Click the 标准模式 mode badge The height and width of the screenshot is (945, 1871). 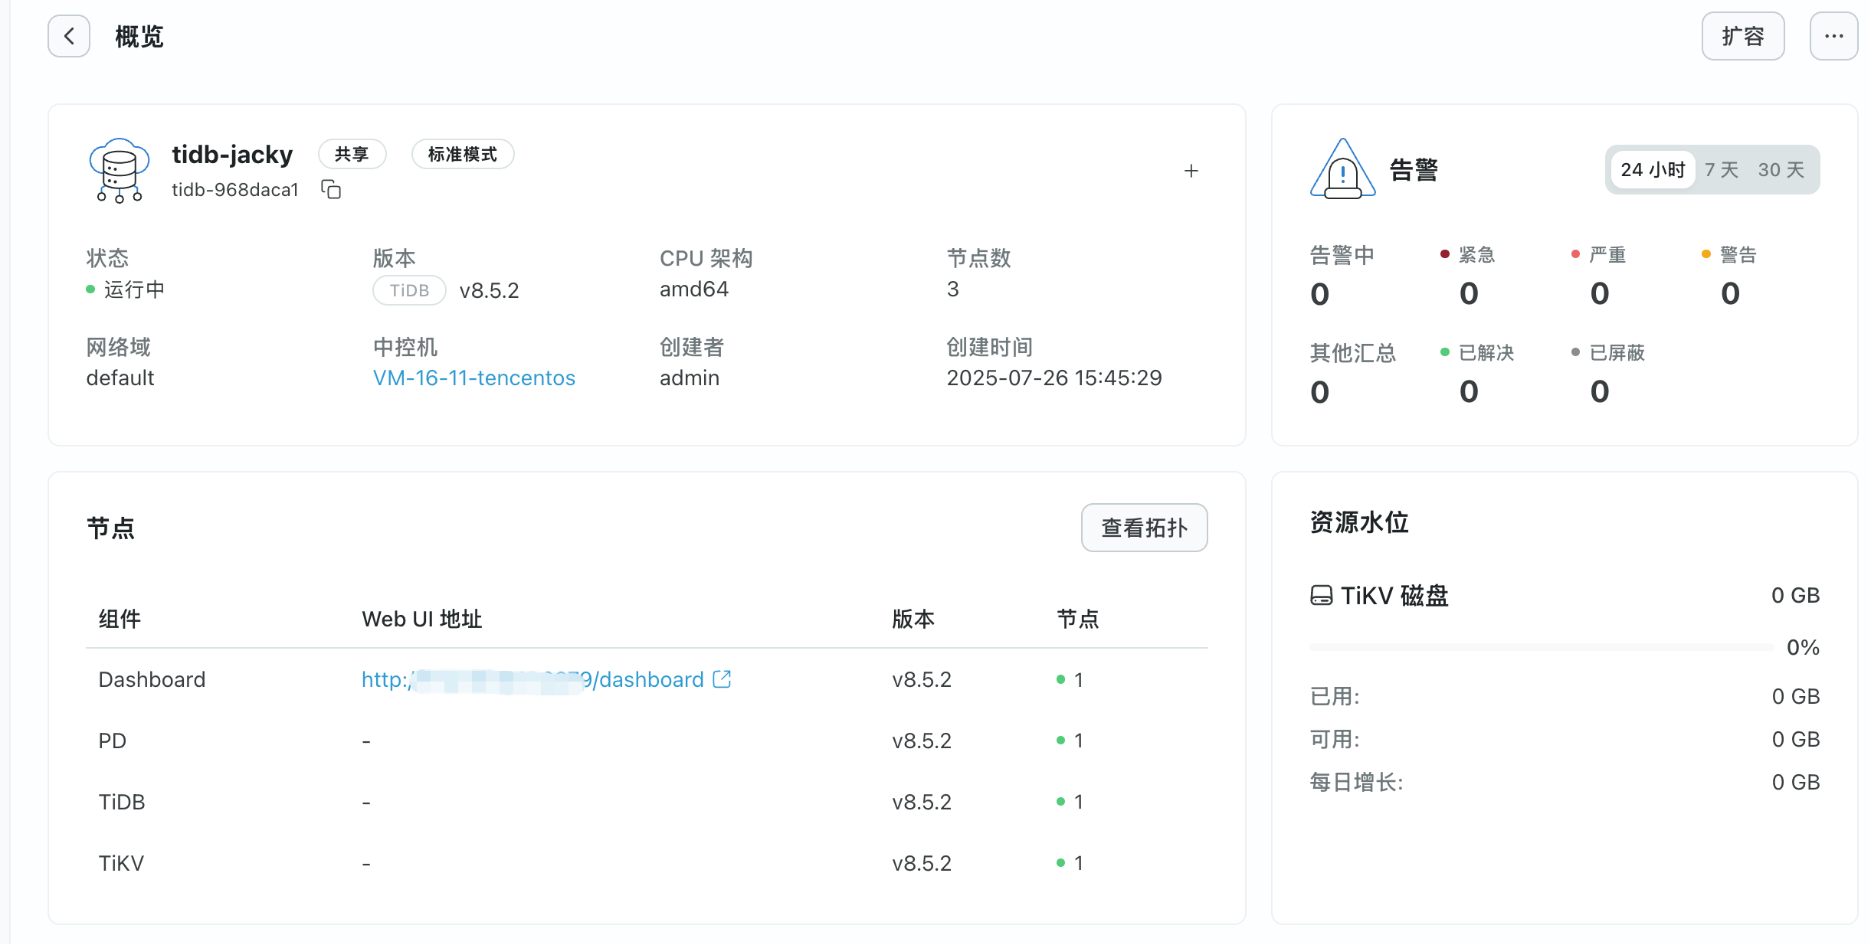(462, 154)
